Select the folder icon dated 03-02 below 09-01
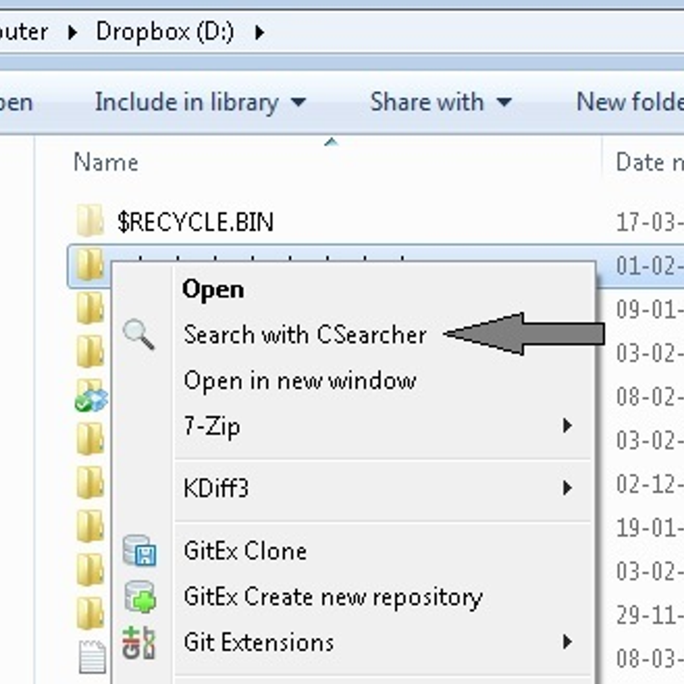 90,351
